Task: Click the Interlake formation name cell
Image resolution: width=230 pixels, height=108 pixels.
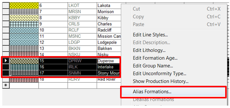Action: pos(108,67)
